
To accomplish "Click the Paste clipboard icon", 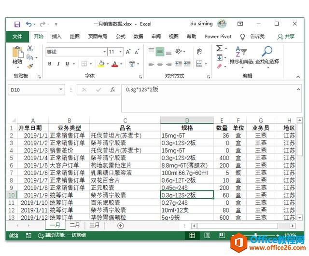I will tap(17, 53).
